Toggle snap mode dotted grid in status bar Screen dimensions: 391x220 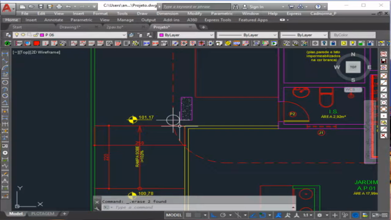[197, 215]
